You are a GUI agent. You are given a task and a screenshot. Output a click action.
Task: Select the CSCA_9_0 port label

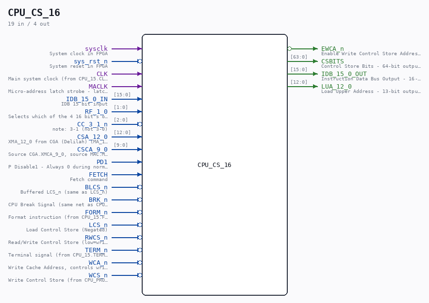(93, 149)
